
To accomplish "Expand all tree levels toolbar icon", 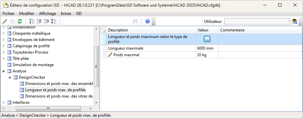I will point(54,21).
